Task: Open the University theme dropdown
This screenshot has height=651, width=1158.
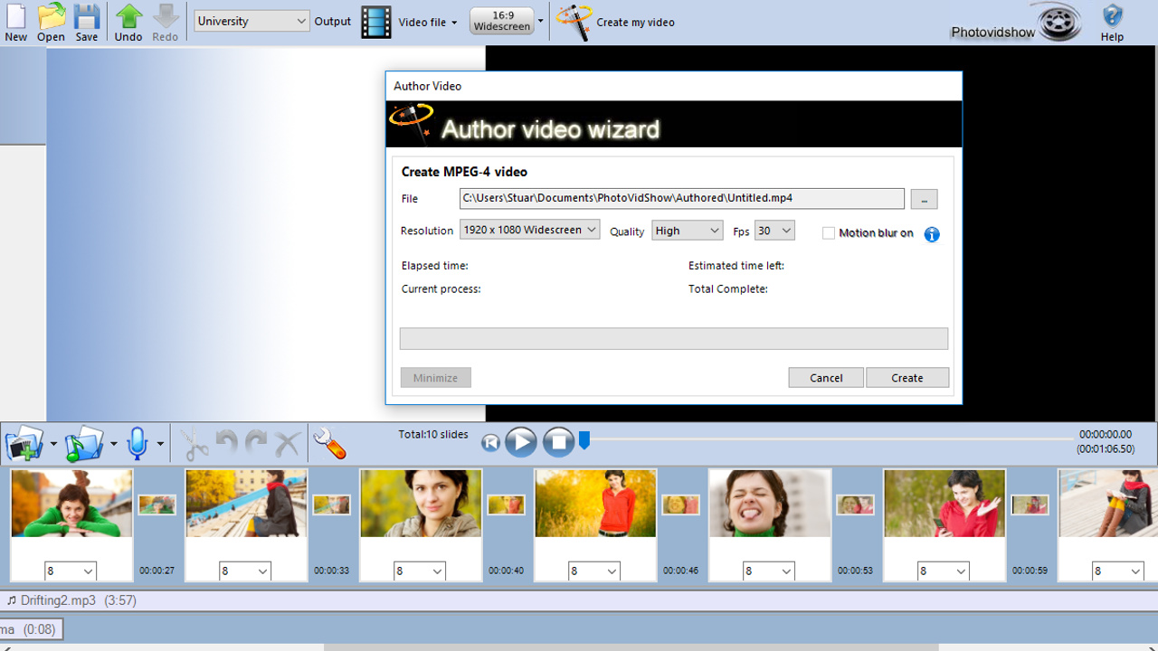Action: (x=251, y=20)
